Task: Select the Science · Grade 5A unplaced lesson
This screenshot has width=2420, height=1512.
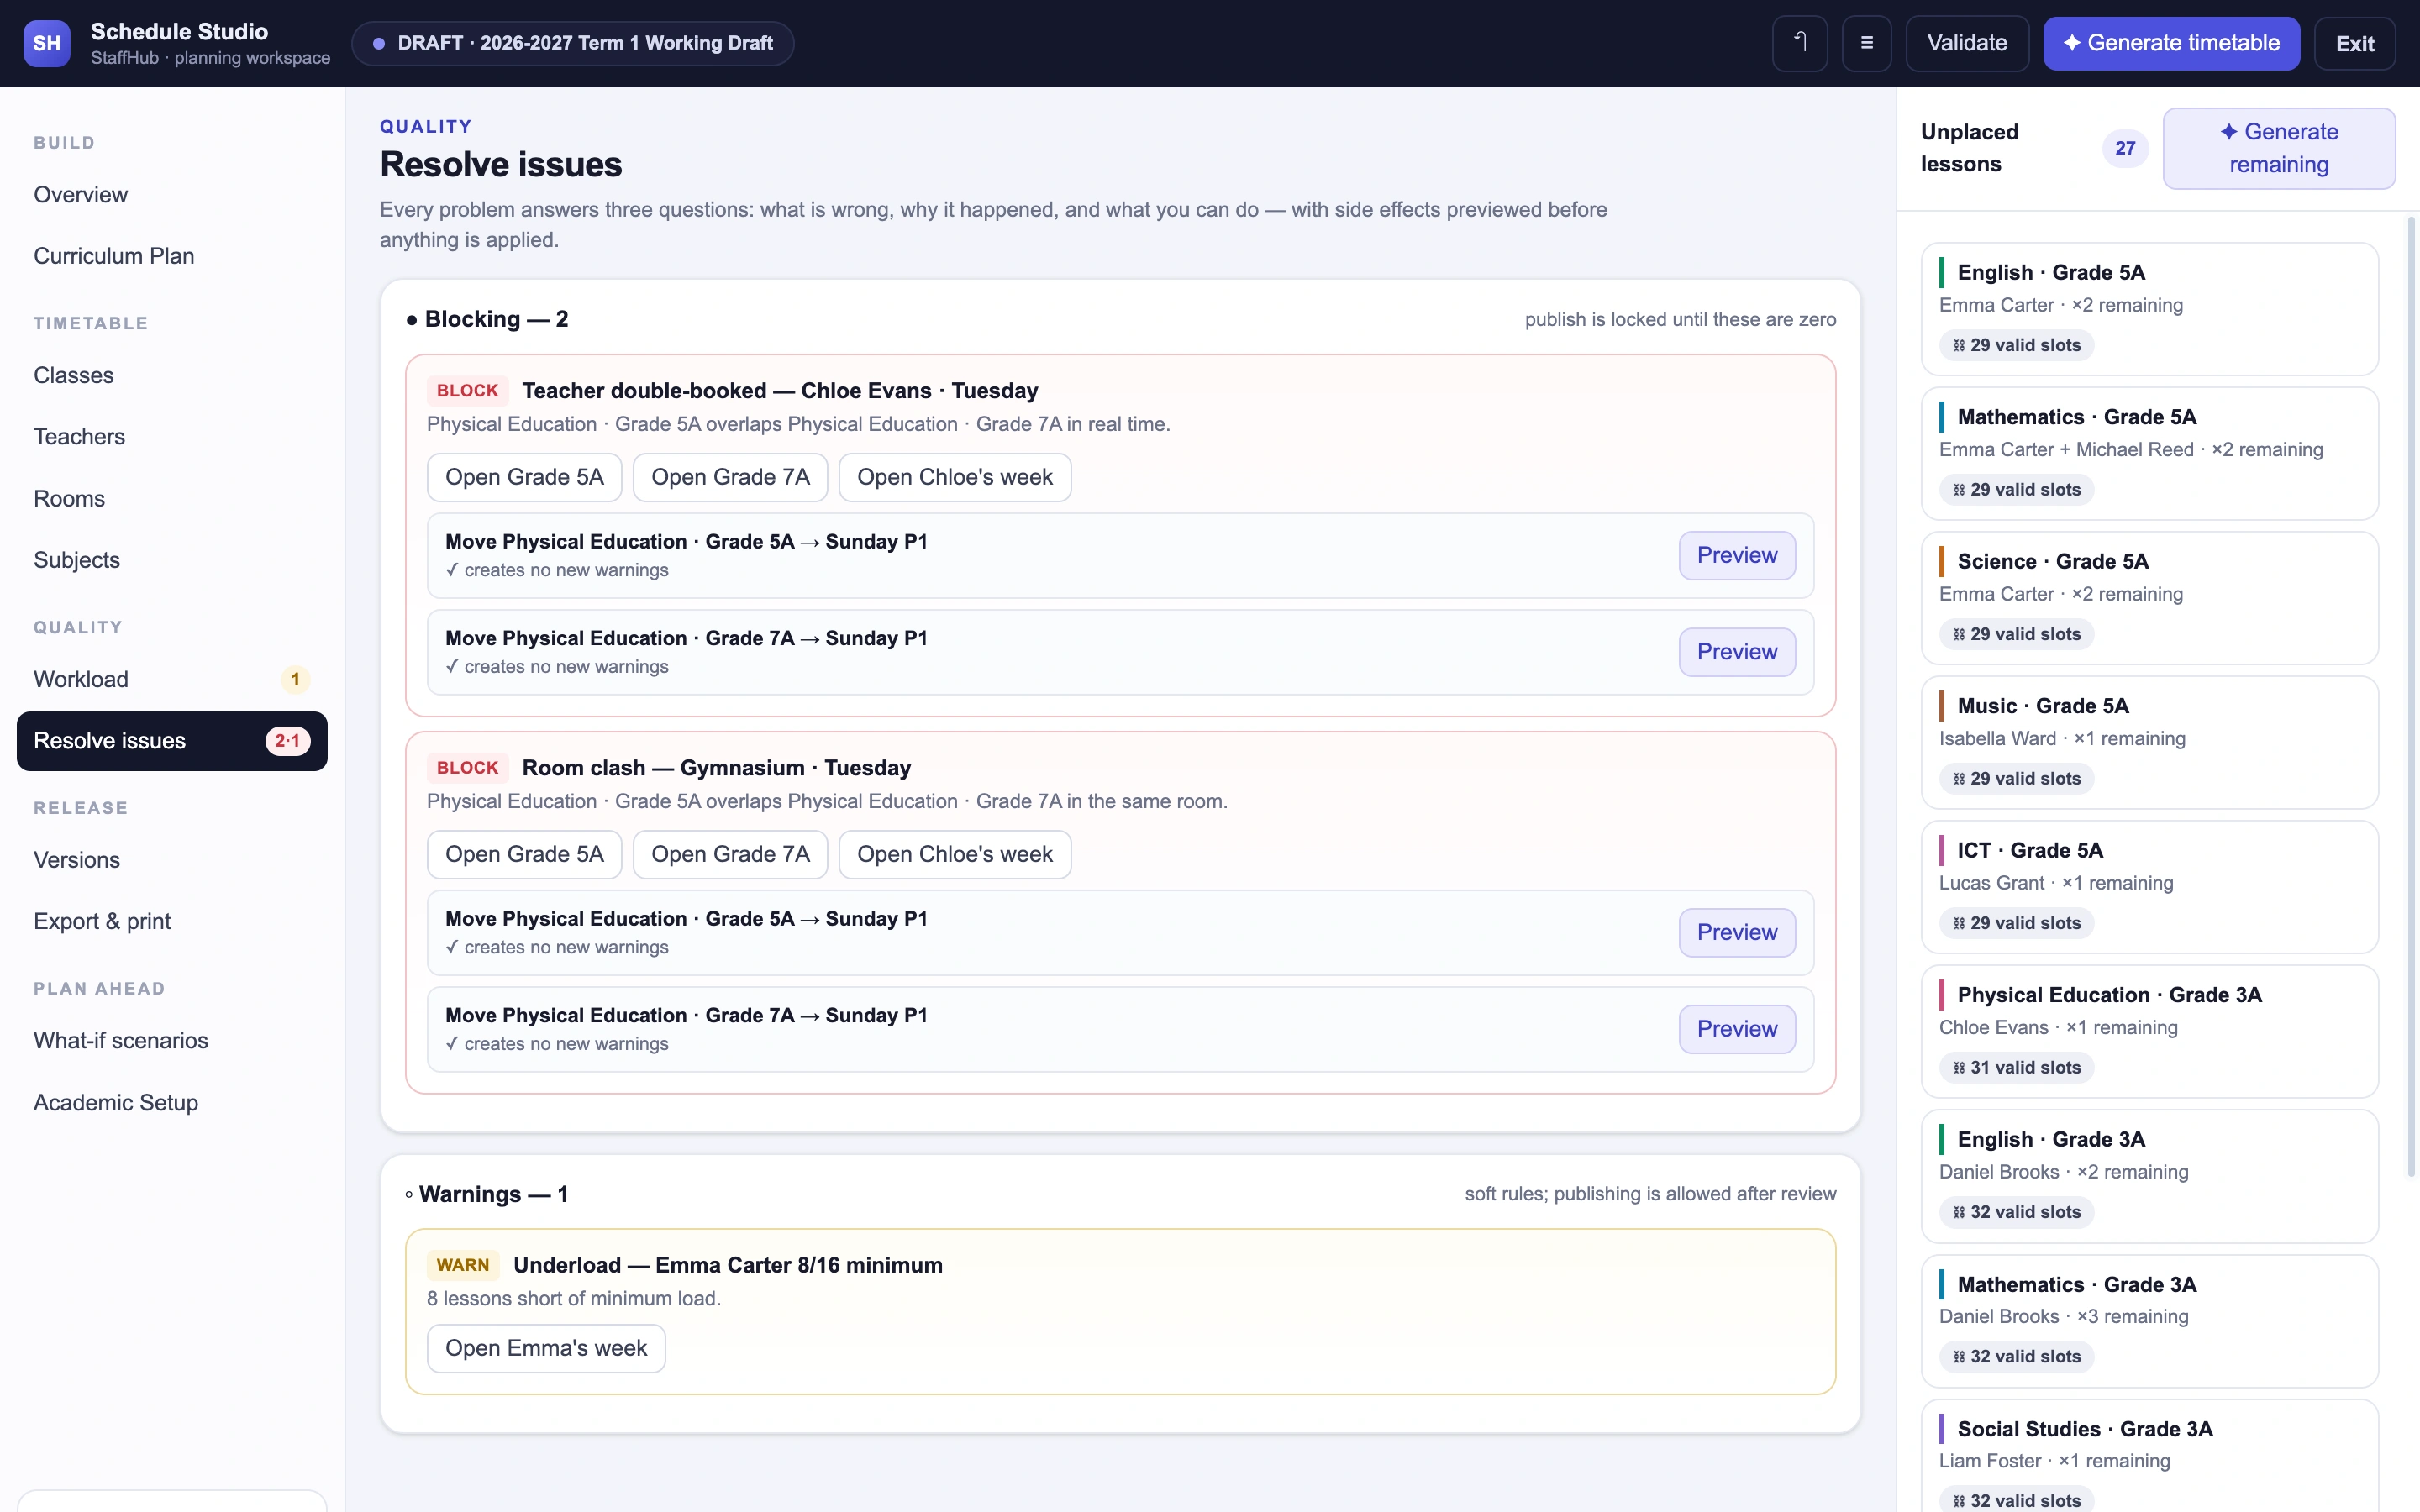Action: tap(2149, 598)
